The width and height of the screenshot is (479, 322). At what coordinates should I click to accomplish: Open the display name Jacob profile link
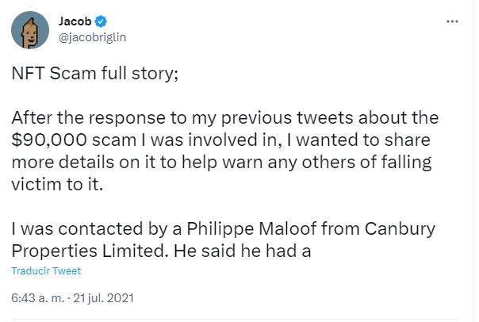click(76, 21)
